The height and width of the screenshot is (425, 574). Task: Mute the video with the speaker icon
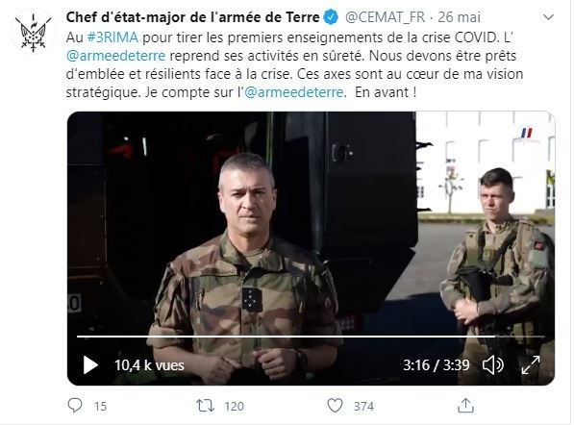pos(493,365)
